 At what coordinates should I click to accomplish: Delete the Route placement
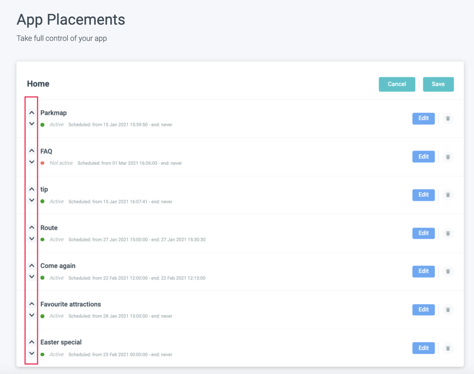click(x=448, y=233)
